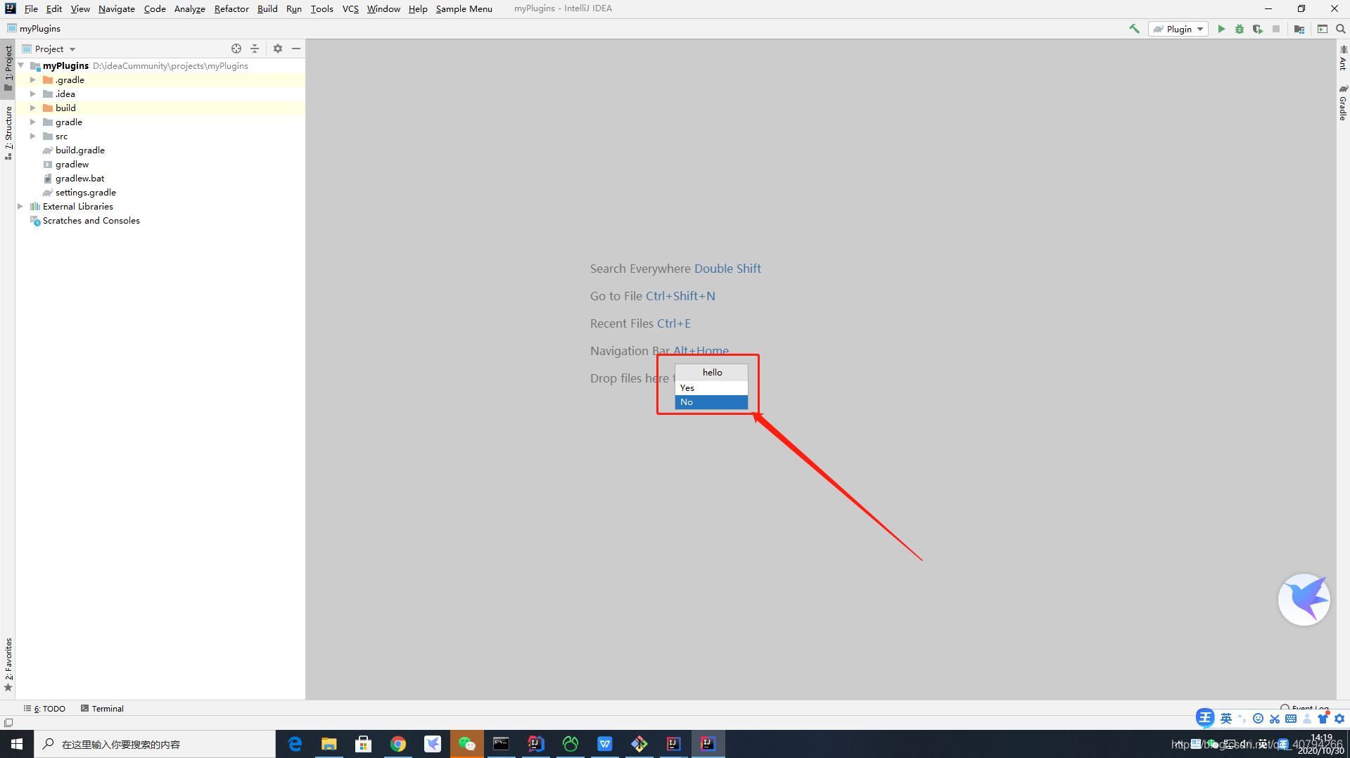This screenshot has width=1350, height=758.
Task: Choose Yes in the hello popup
Action: (711, 387)
